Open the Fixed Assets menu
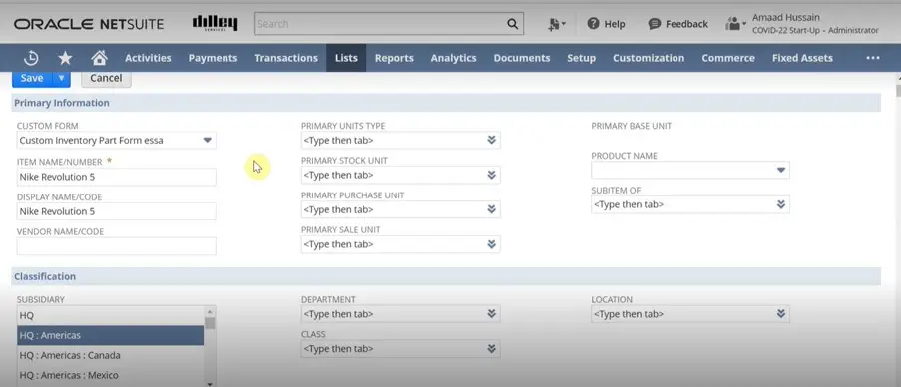 click(802, 58)
